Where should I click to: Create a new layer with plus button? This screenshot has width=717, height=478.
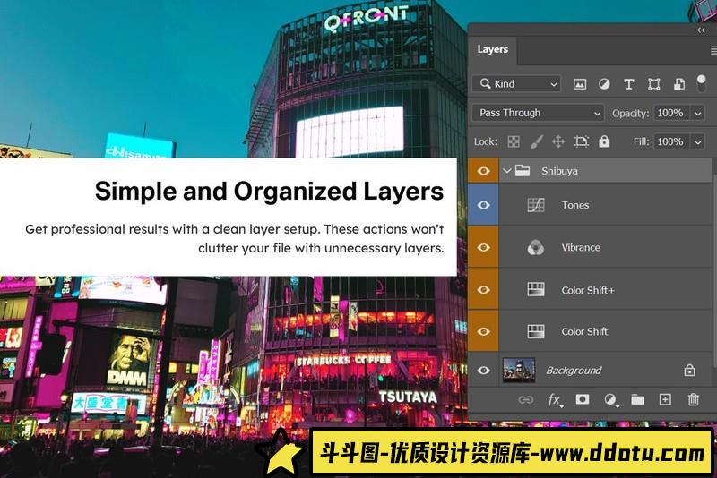pyautogui.click(x=665, y=399)
